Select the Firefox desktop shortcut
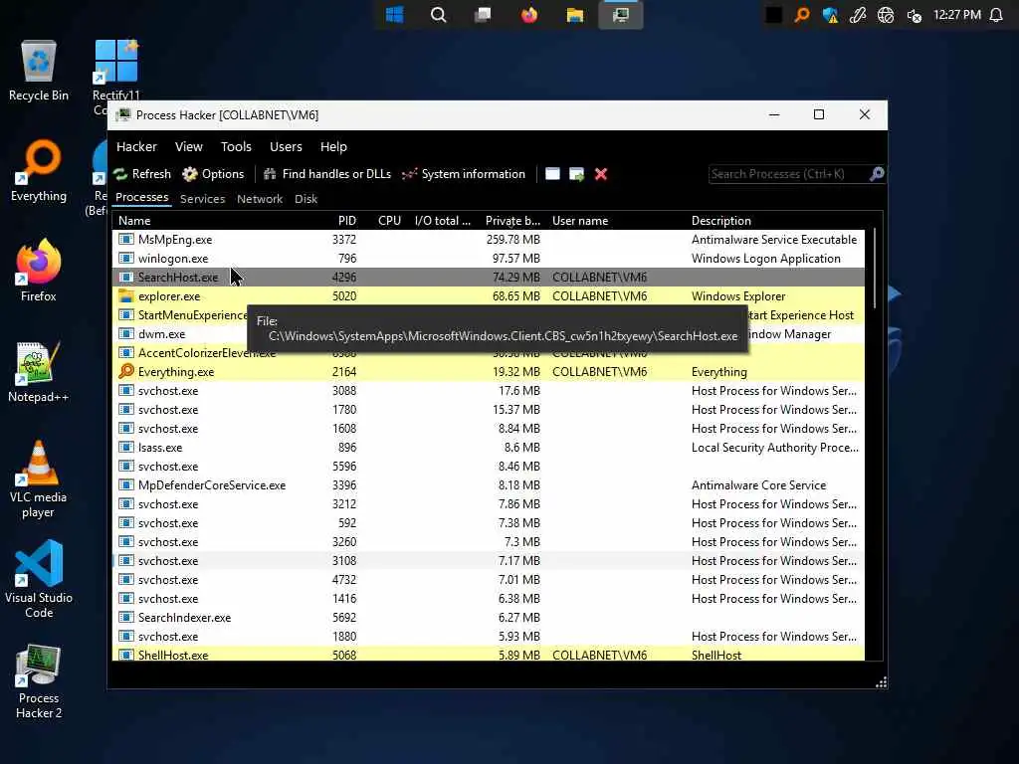The width and height of the screenshot is (1019, 764). pyautogui.click(x=39, y=271)
